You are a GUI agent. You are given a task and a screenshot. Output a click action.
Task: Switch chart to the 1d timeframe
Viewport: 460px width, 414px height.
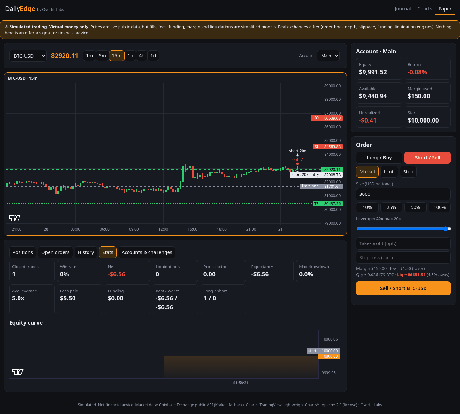point(153,56)
